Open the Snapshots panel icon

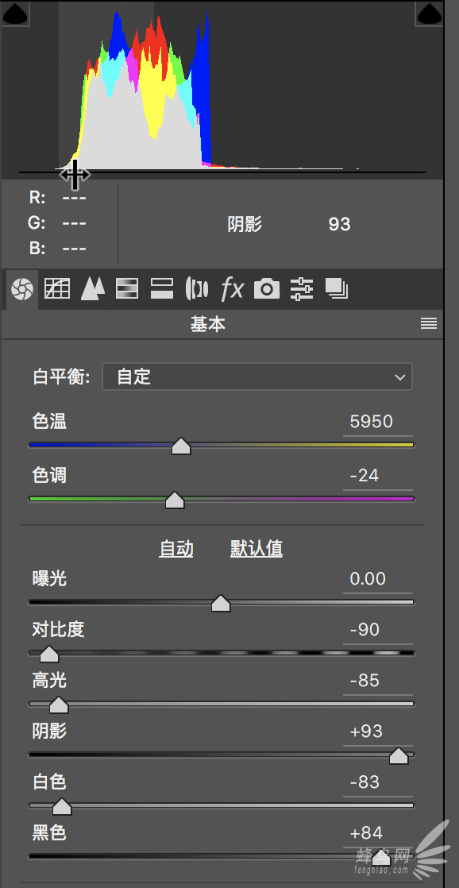tap(336, 289)
